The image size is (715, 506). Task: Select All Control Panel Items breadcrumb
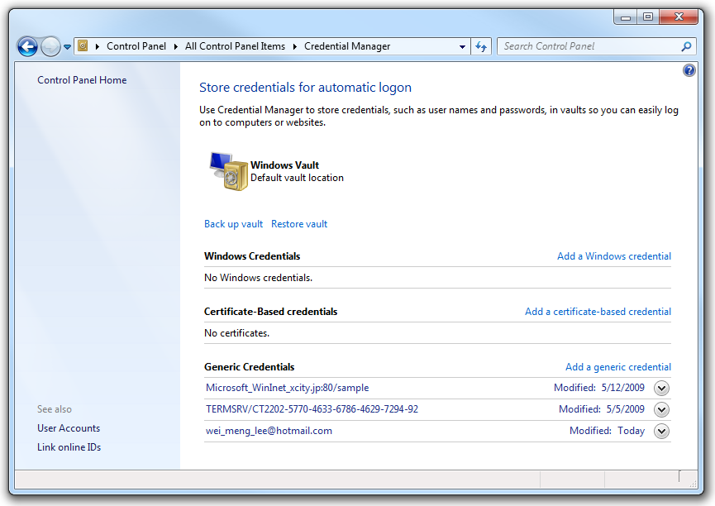pyautogui.click(x=235, y=46)
